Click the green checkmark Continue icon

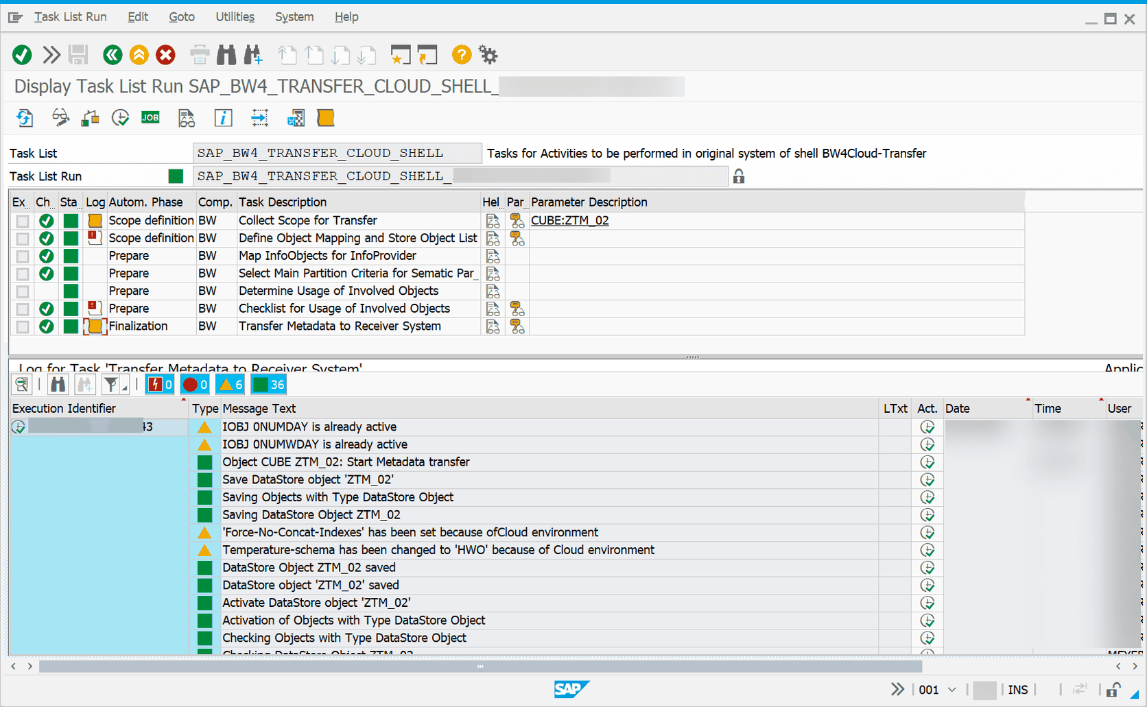pos(21,55)
